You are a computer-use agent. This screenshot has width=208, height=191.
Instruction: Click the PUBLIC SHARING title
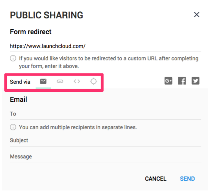pos(46,15)
